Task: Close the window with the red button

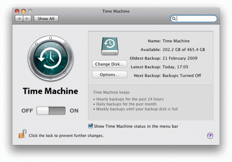Action: [x=17, y=11]
